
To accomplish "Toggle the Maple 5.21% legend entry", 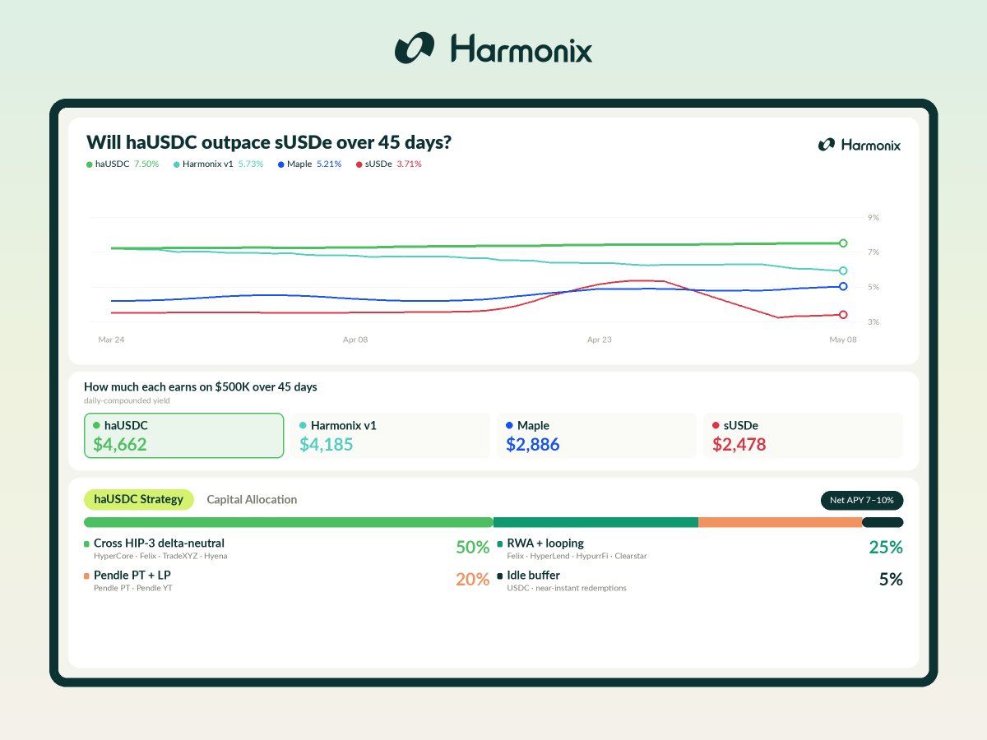I will coord(309,164).
